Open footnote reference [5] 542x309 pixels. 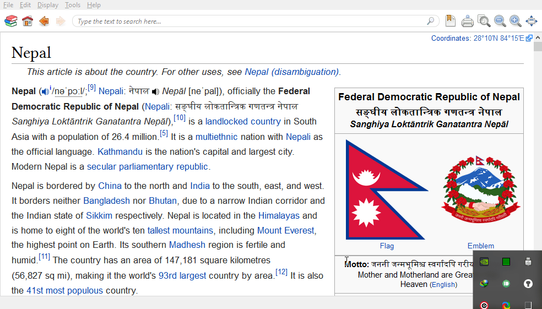[x=164, y=133]
